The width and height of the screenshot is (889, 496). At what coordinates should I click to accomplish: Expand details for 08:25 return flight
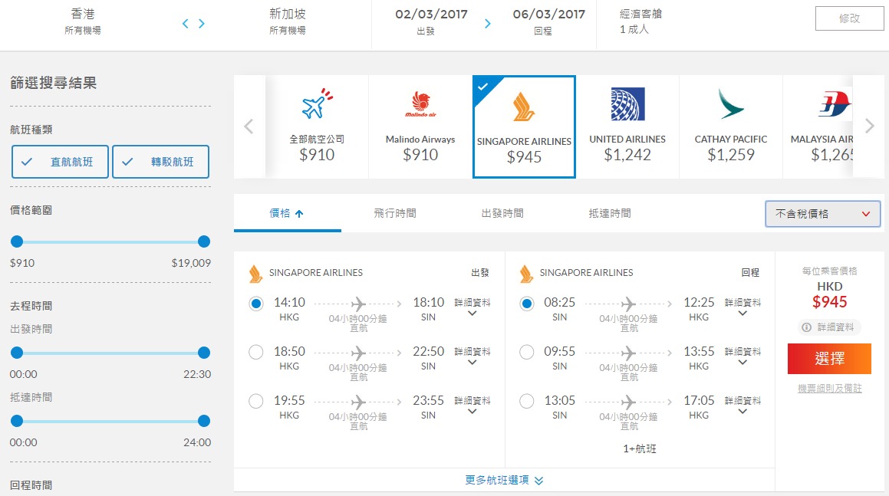[x=742, y=307]
